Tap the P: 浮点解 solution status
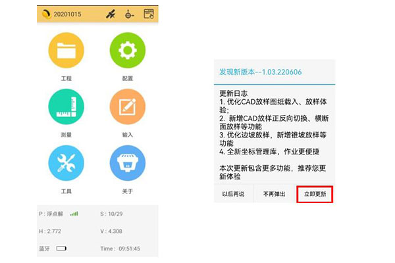The image size is (395, 263). [53, 214]
